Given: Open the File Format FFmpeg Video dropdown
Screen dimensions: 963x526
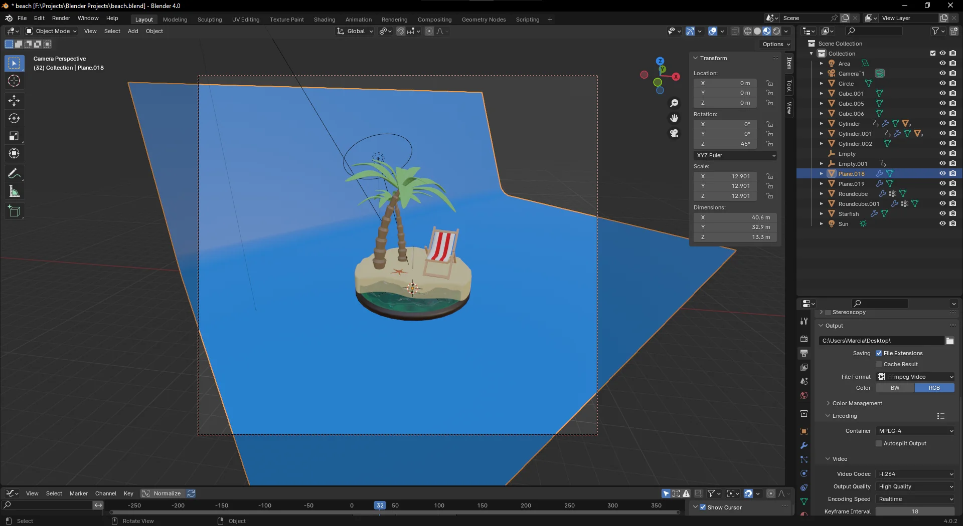Looking at the screenshot, I should [x=915, y=377].
